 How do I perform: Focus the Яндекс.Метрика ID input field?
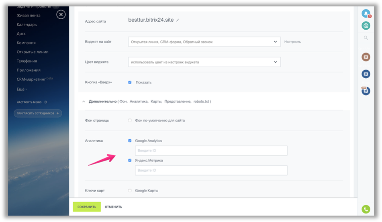[211, 170]
